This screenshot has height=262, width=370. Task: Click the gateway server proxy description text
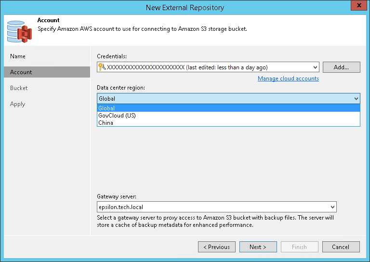pyautogui.click(x=215, y=221)
